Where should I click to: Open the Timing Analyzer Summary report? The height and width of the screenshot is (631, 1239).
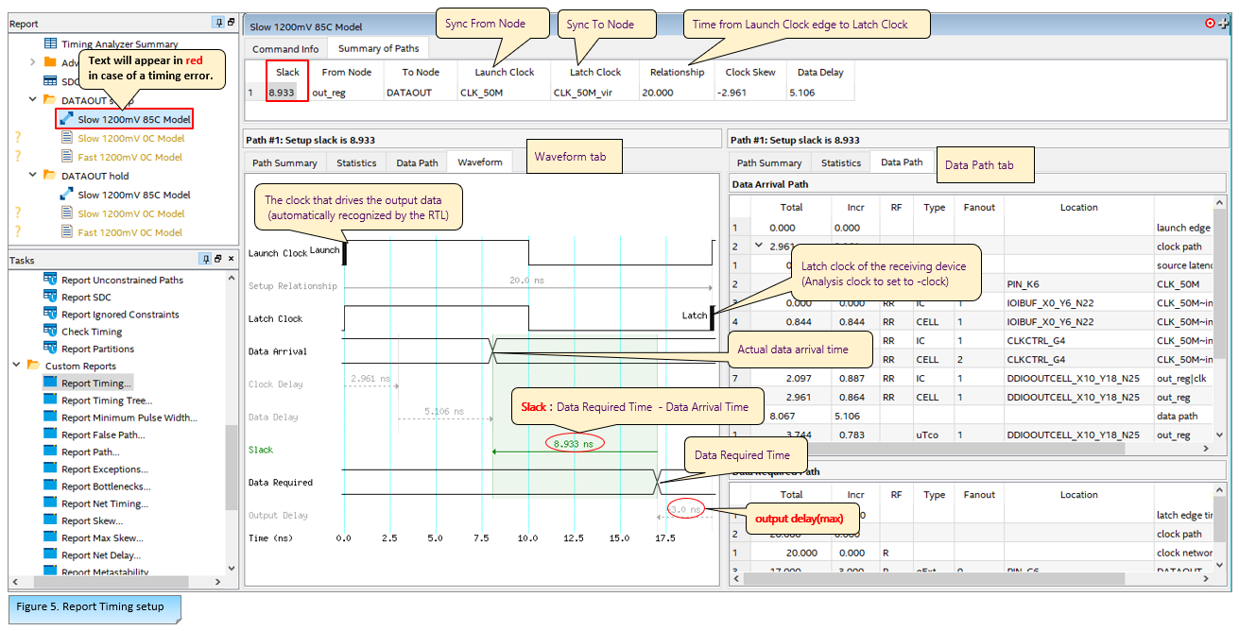point(119,44)
